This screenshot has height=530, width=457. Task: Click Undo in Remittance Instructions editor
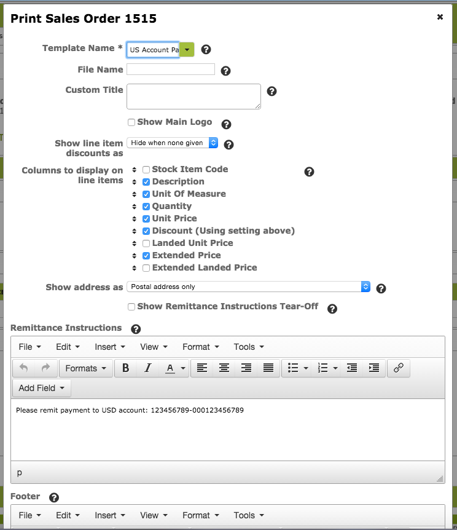[x=23, y=368]
